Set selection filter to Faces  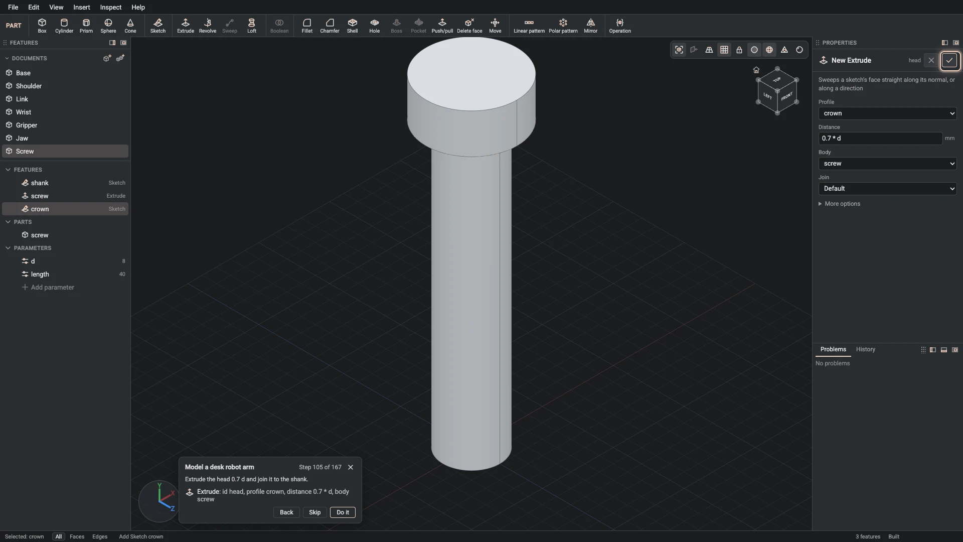77,536
